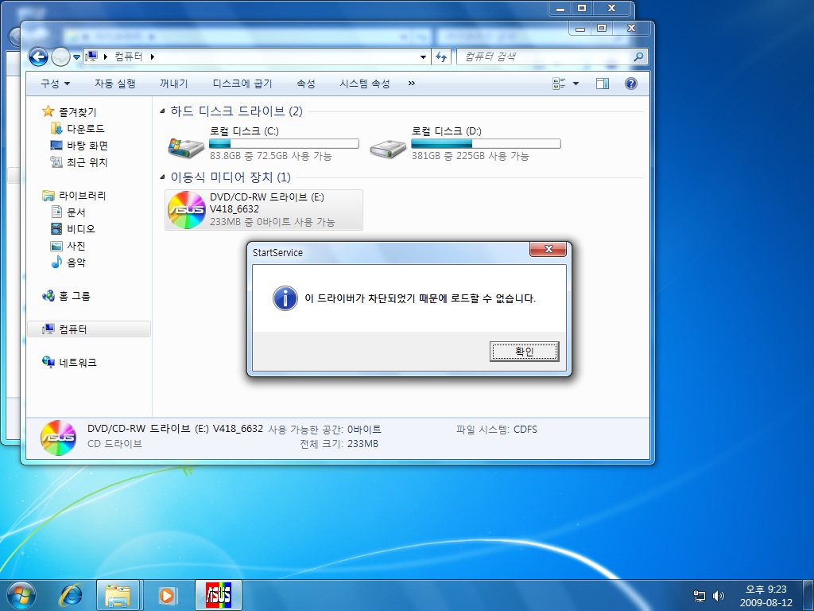Click ASUS disc icon in details pane

(58, 438)
